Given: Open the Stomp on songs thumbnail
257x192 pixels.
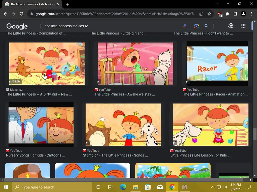Looking at the screenshot, I should (x=123, y=124).
